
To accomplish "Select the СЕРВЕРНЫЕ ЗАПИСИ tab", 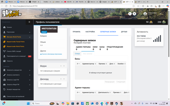I will point(108,32).
